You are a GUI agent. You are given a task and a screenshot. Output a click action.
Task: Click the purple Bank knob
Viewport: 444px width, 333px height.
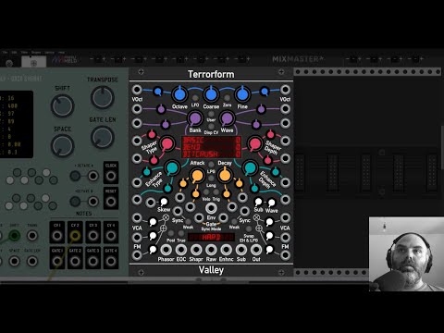click(195, 118)
